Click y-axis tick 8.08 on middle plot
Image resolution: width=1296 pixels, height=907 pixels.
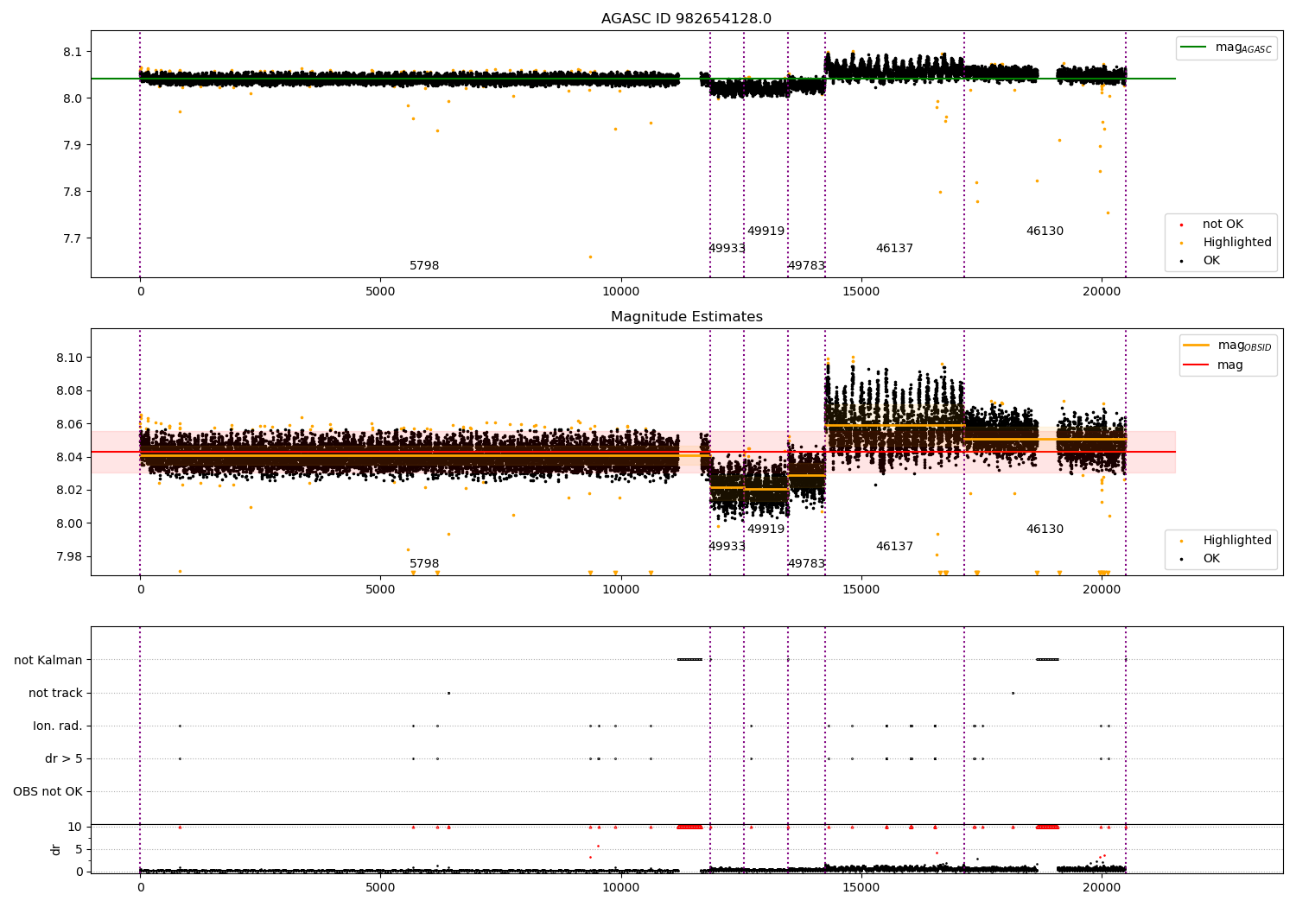(x=69, y=391)
